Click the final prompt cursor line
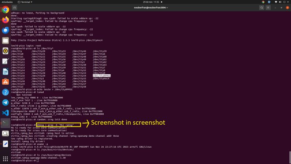The image size is (291, 164). 25,160
